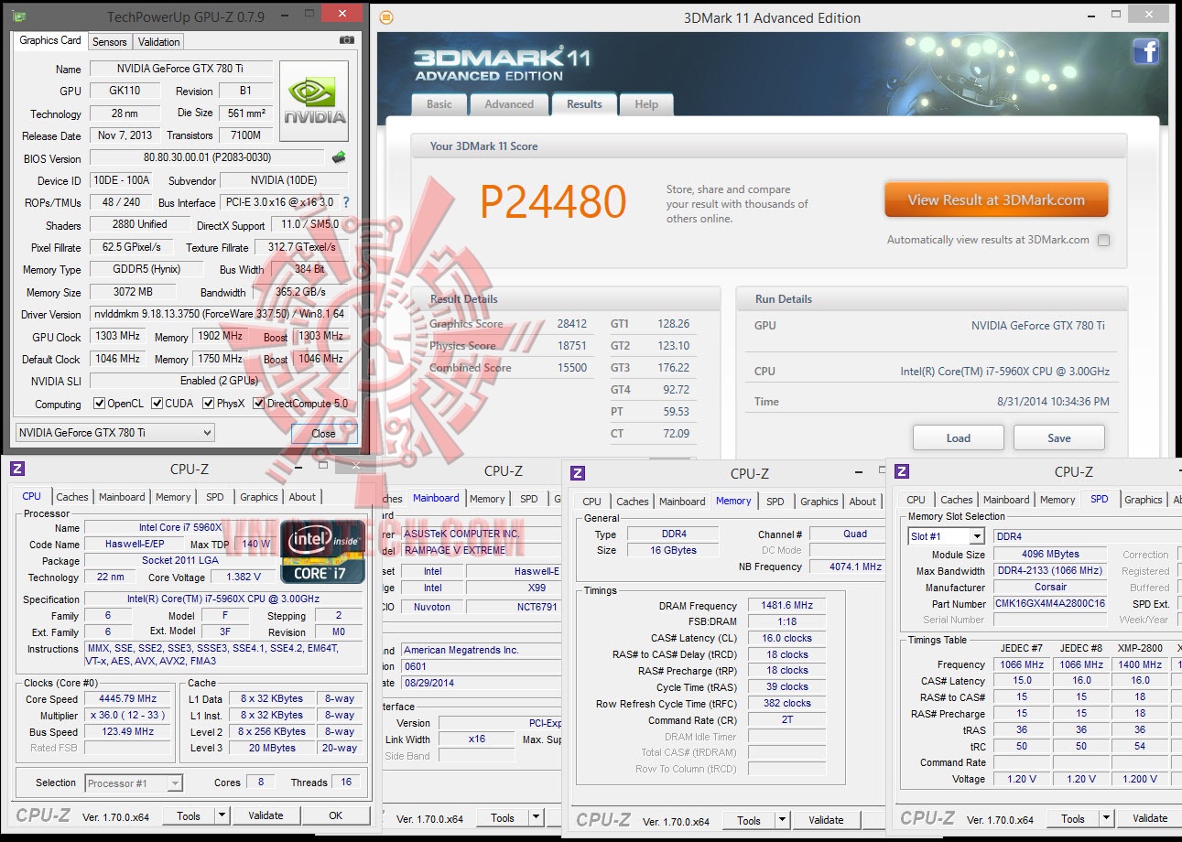Click the Graphics Score value 28412
Viewport: 1182px width, 842px height.
point(572,324)
